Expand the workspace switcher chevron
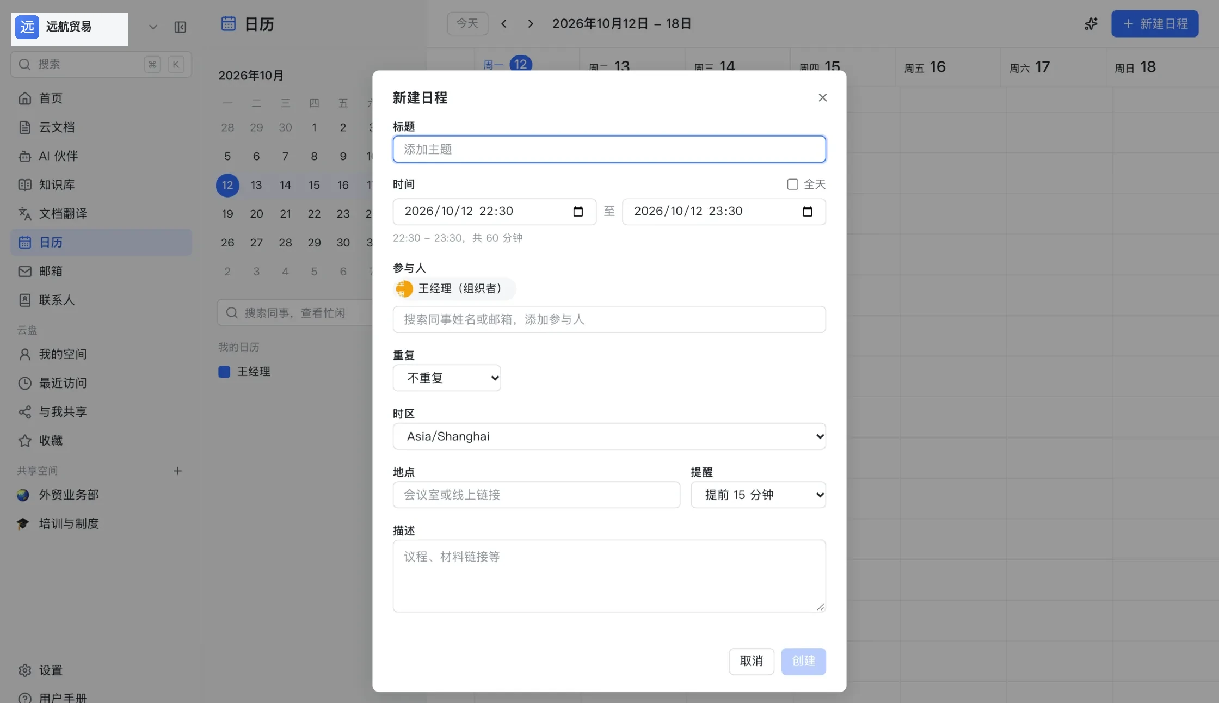Viewport: 1219px width, 703px height. [x=153, y=27]
